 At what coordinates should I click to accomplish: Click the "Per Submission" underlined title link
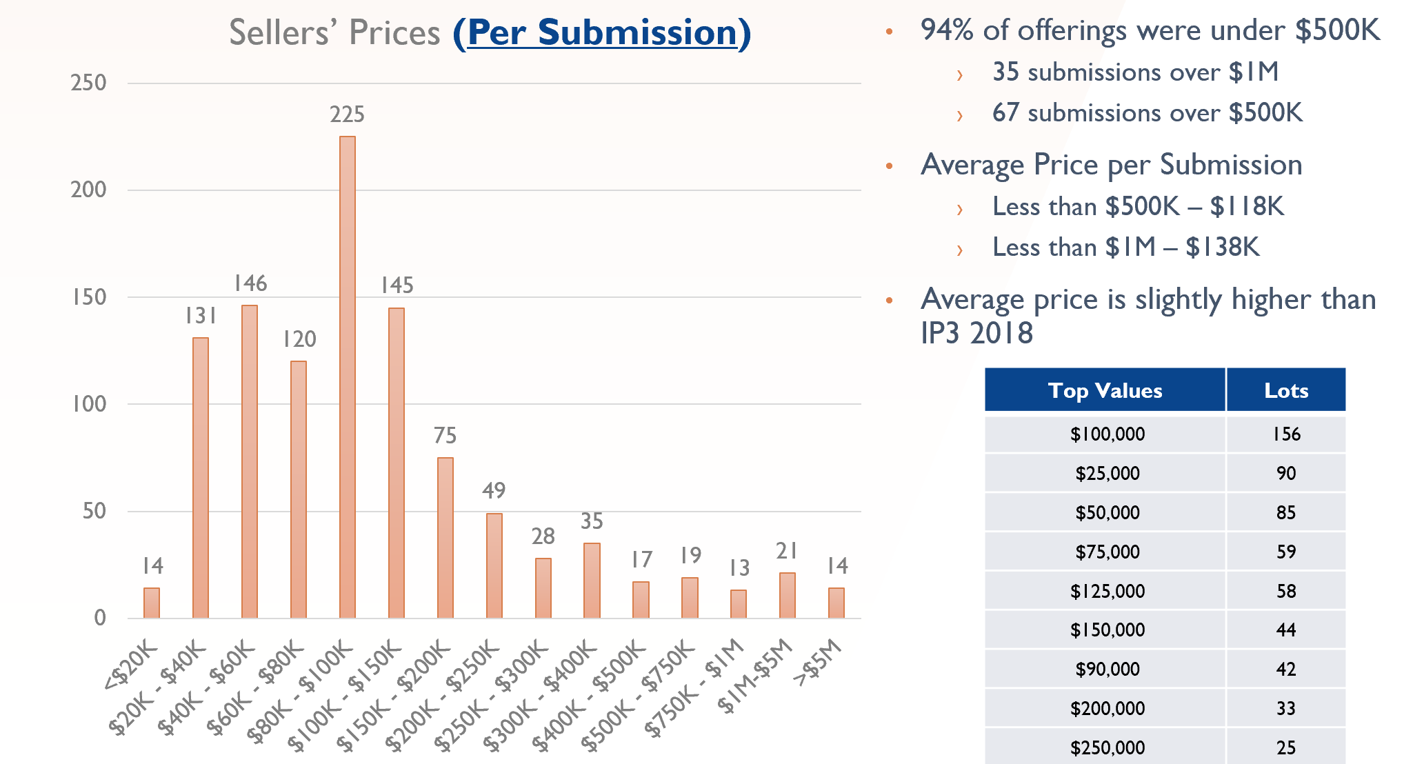(602, 33)
